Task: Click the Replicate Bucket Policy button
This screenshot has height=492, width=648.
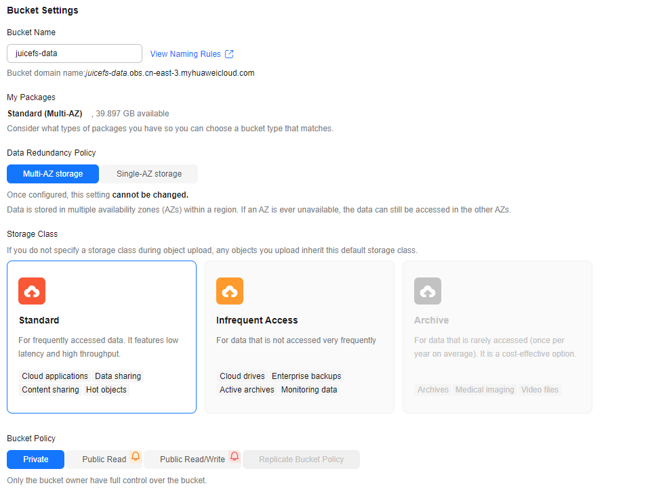Action: click(x=301, y=460)
